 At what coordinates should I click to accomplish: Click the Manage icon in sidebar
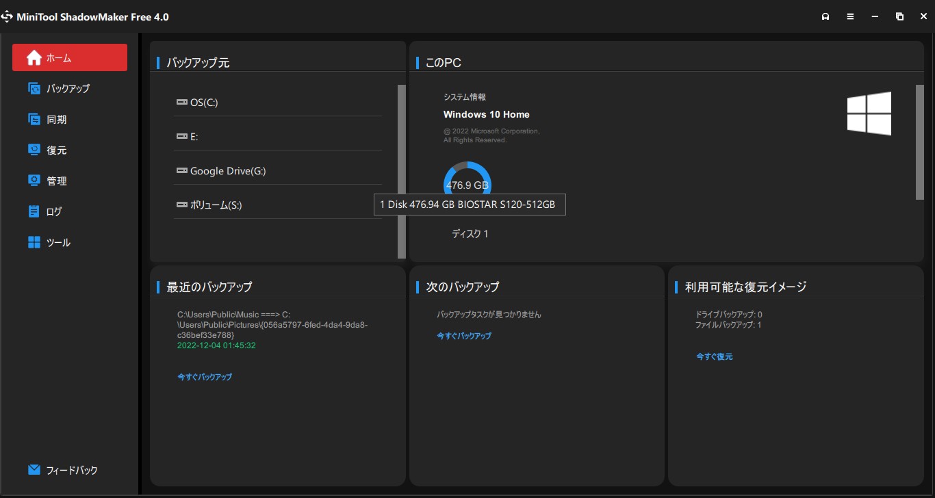pyautogui.click(x=34, y=181)
